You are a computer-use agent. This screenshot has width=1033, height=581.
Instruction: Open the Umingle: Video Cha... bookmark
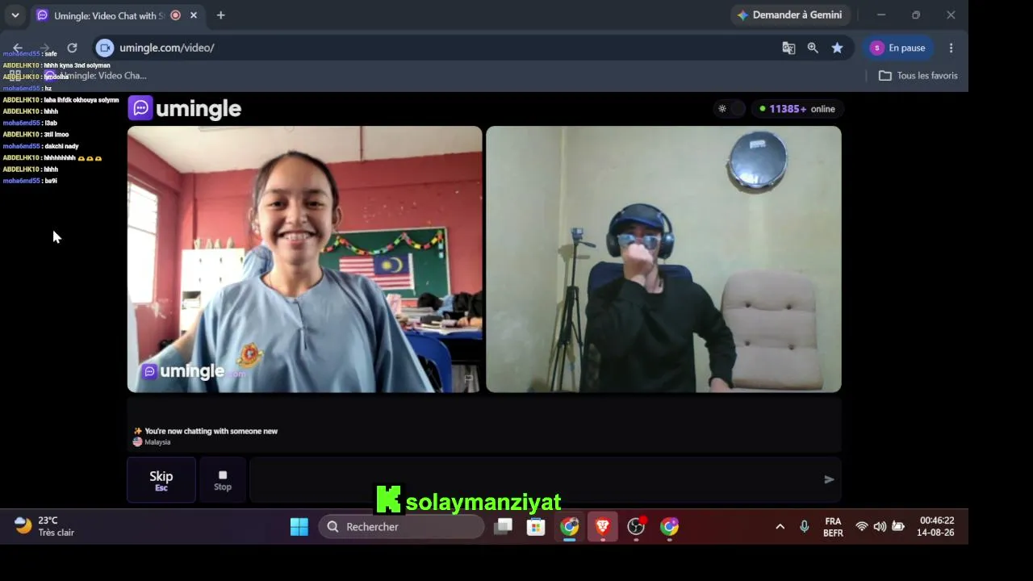96,76
